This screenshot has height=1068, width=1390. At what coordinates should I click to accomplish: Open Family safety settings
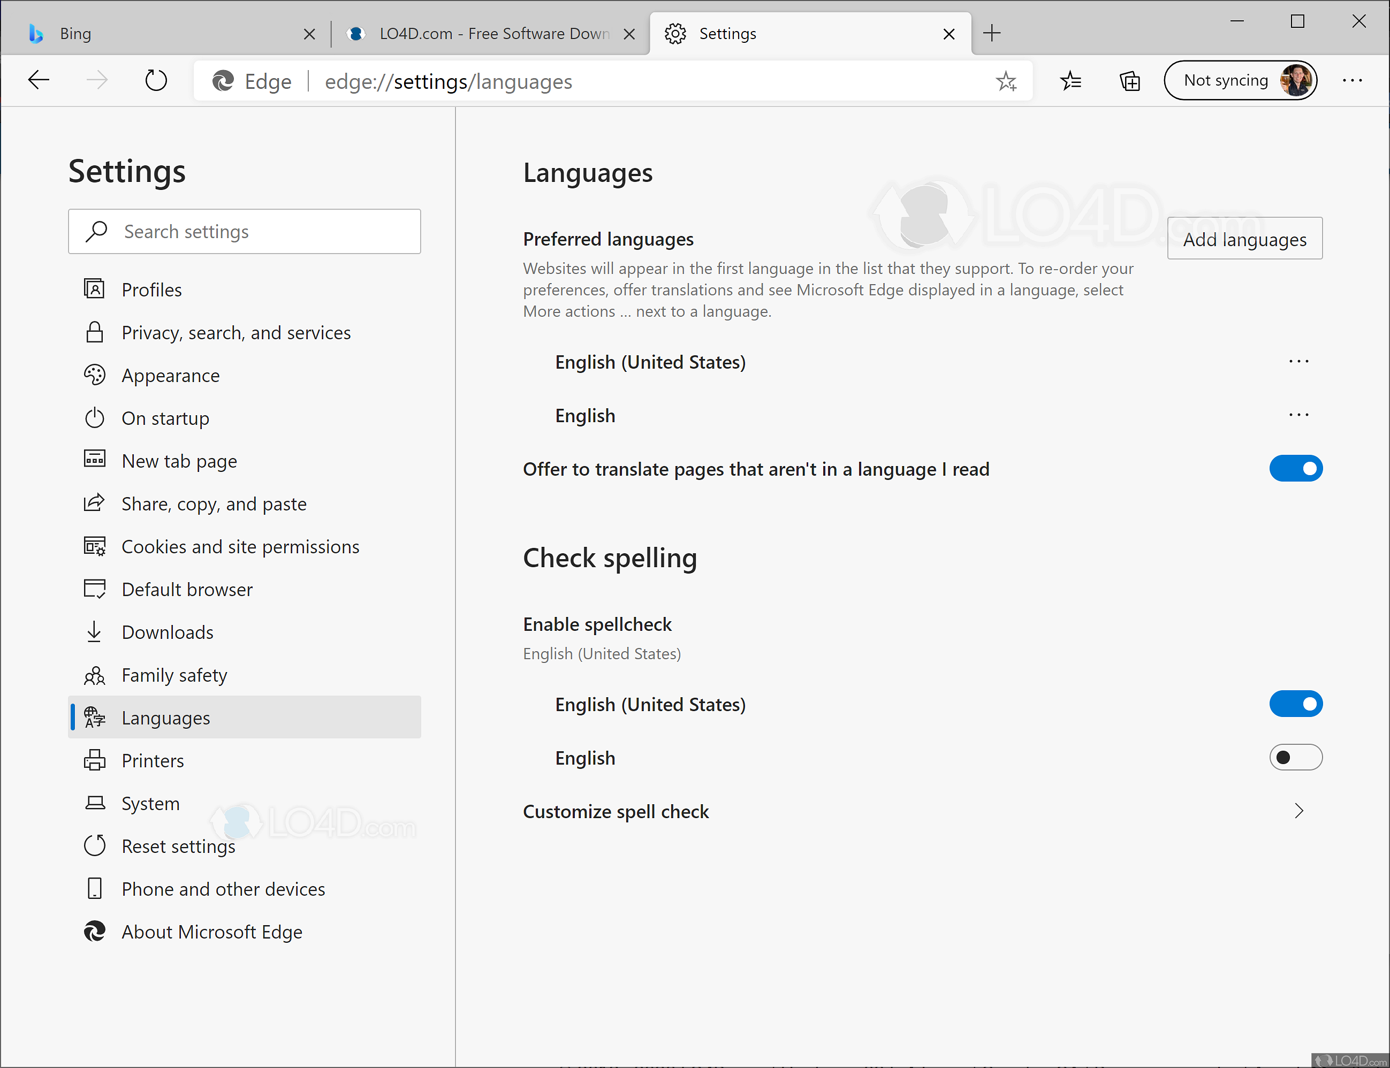point(174,675)
